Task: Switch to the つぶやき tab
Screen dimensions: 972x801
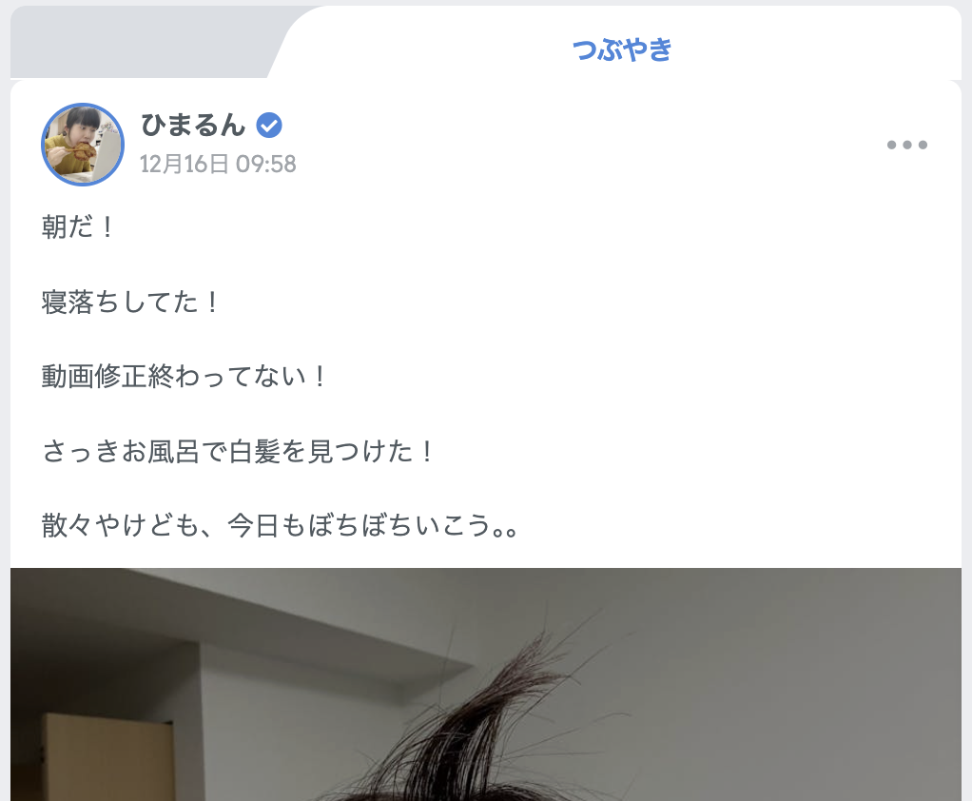Action: pos(622,49)
